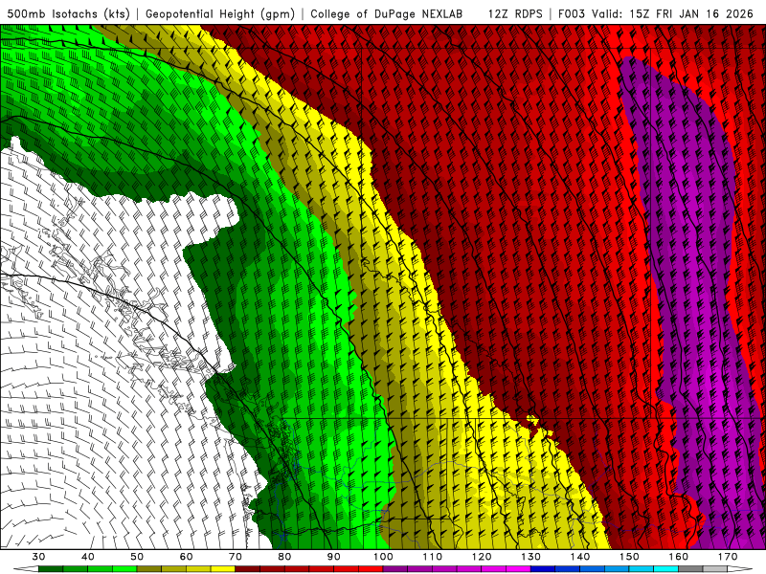This screenshot has width=766, height=574.
Task: Click the 30 kts legend label
Action: [x=38, y=557]
